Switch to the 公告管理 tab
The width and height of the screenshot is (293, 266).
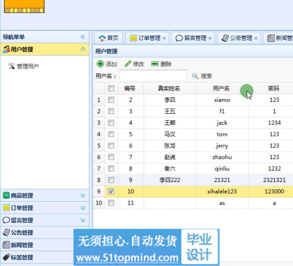[x=241, y=38]
